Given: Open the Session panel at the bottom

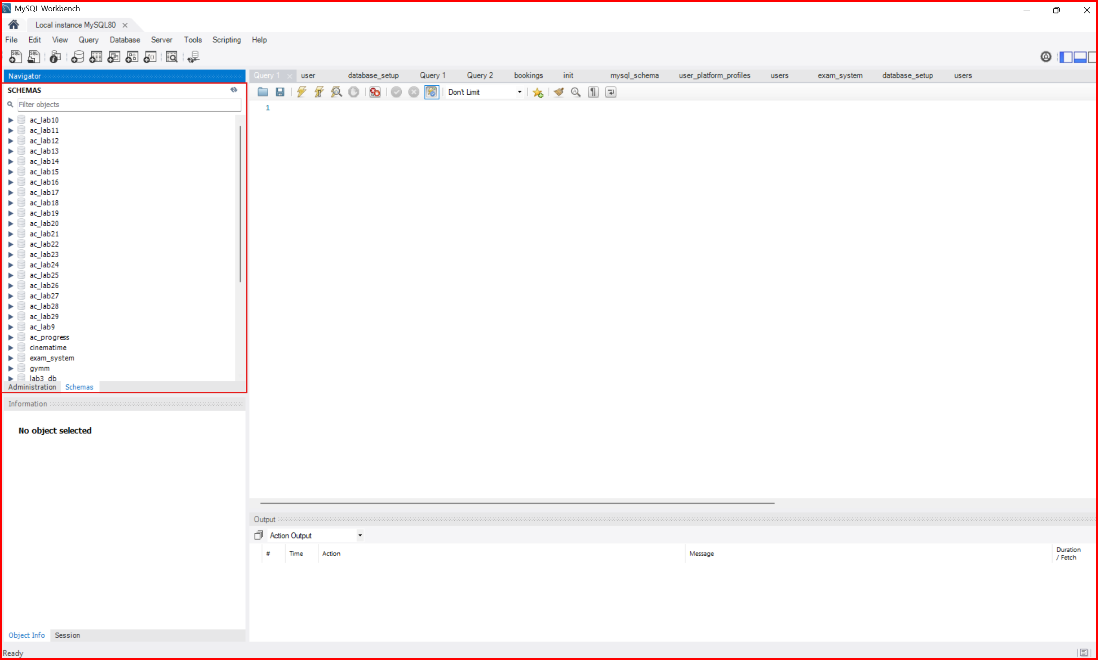Looking at the screenshot, I should tap(67, 635).
